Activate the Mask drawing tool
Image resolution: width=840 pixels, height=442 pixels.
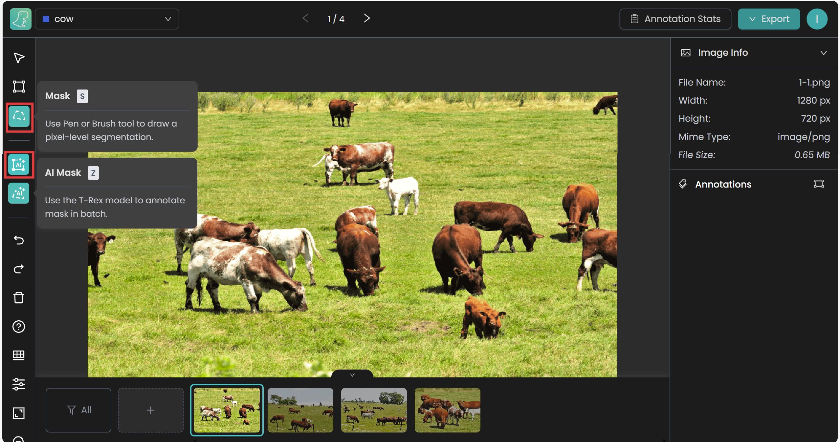[19, 116]
